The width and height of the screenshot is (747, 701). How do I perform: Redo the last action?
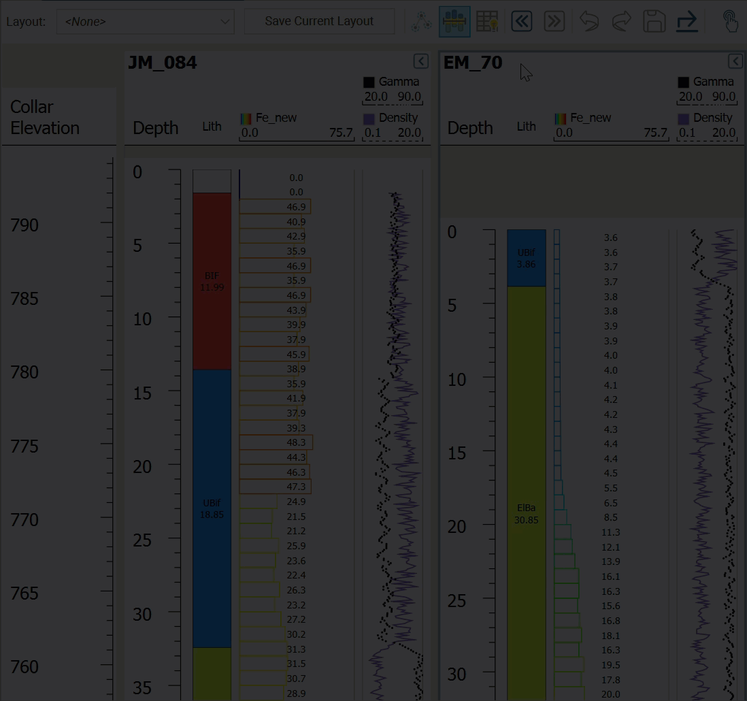point(621,22)
